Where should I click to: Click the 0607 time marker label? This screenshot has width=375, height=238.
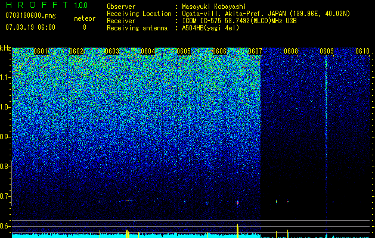pyautogui.click(x=255, y=51)
